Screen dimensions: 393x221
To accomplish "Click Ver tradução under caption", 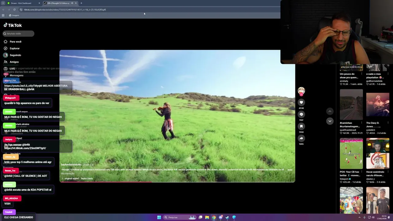I will pyautogui.click(x=68, y=173).
